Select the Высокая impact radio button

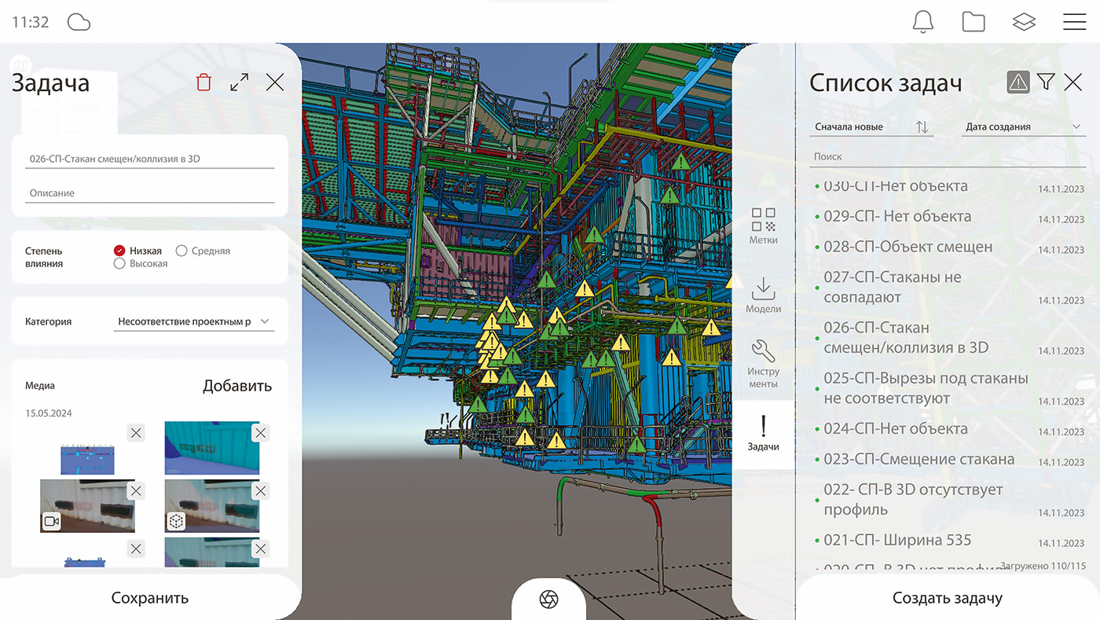point(120,264)
